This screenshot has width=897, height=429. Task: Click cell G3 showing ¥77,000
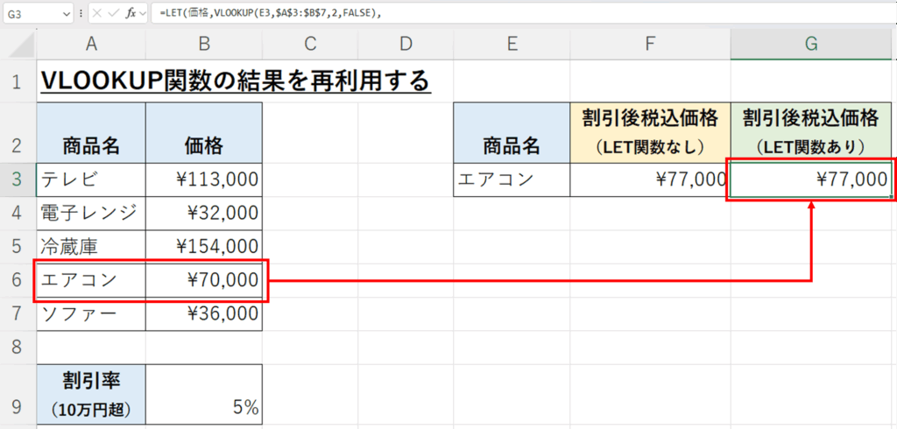[812, 180]
